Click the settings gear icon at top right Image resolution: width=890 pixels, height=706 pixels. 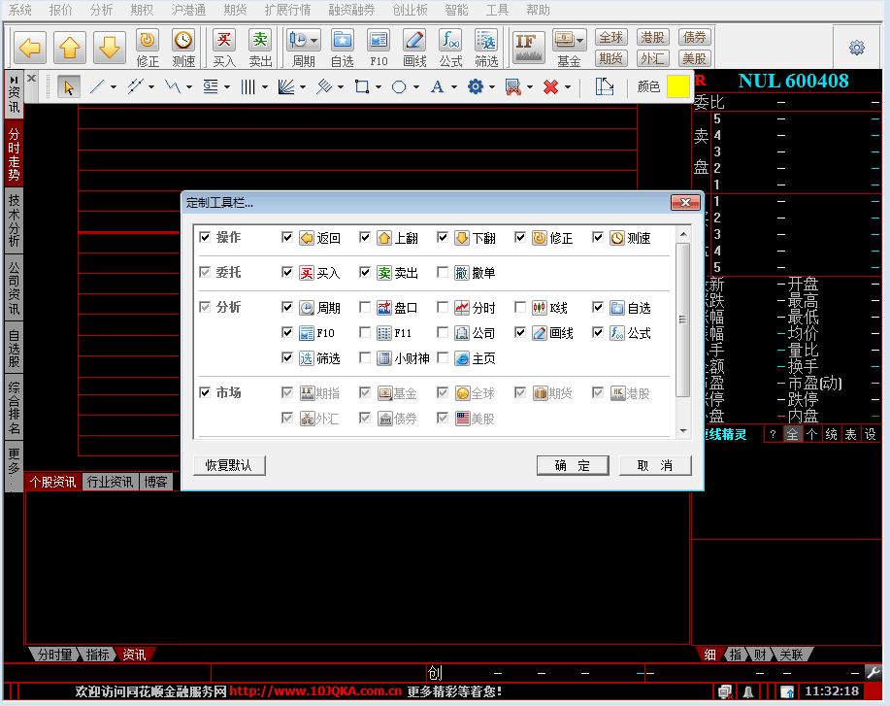pos(856,48)
